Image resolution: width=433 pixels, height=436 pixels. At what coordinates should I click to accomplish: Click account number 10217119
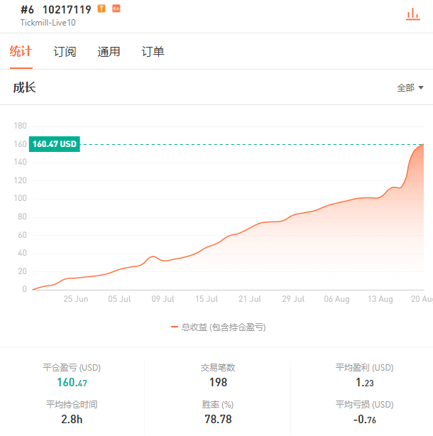click(67, 10)
